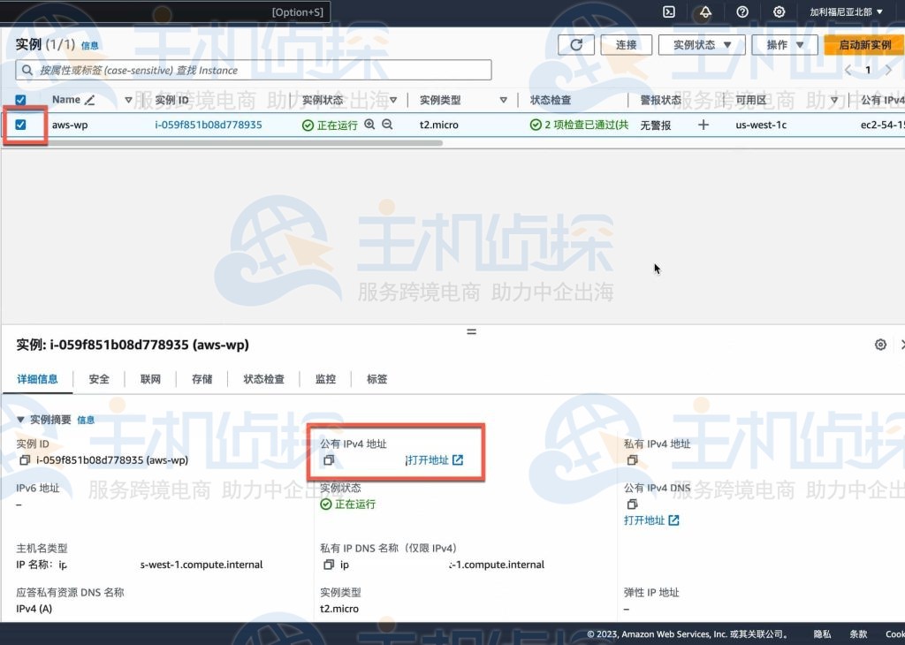The width and height of the screenshot is (905, 645).
Task: Edit the Name column pencil icon
Action: tap(89, 100)
